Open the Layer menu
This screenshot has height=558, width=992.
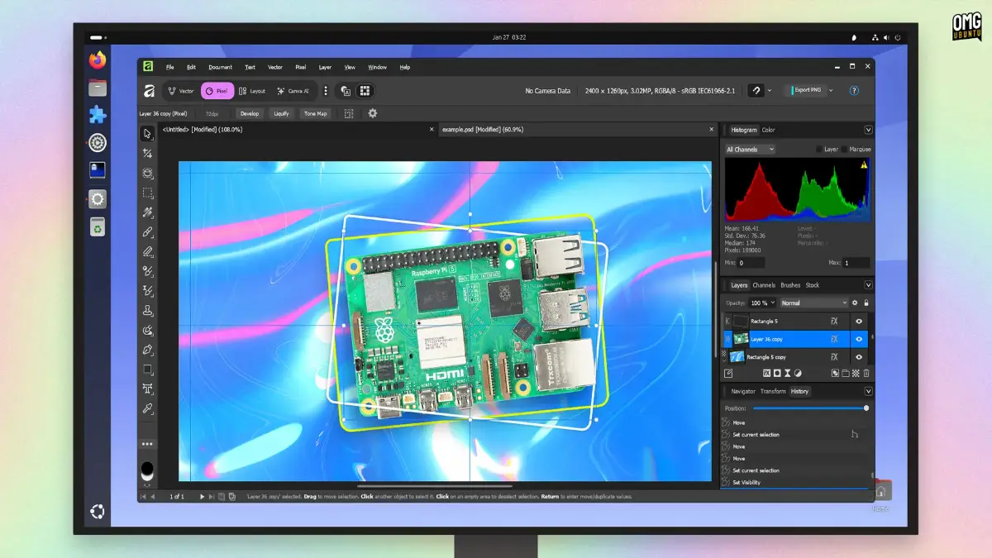point(325,67)
